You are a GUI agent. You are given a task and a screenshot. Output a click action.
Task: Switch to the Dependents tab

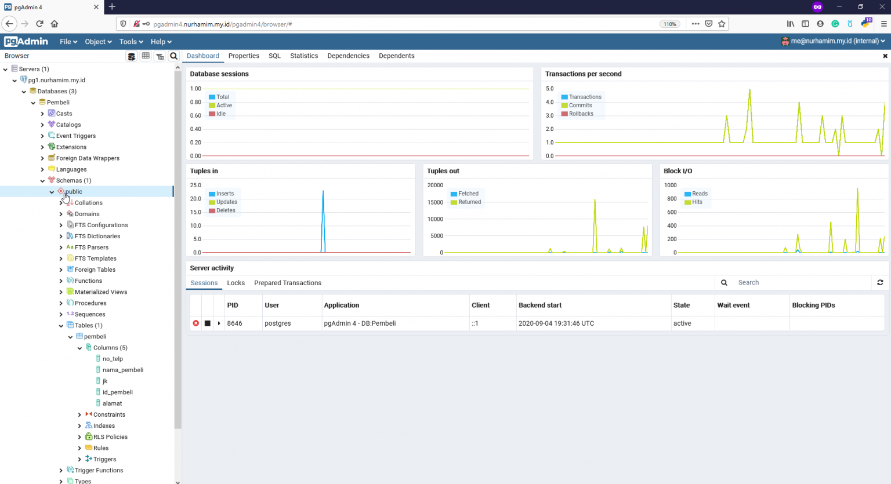coord(396,56)
